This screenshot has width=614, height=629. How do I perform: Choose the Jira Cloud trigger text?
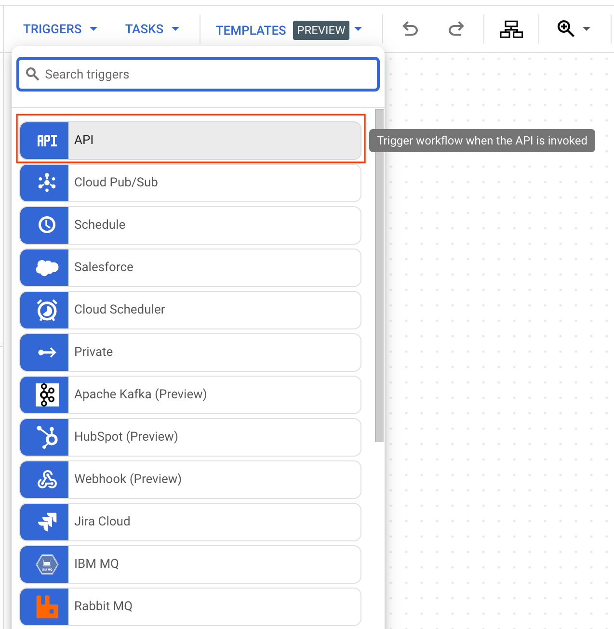(x=102, y=521)
